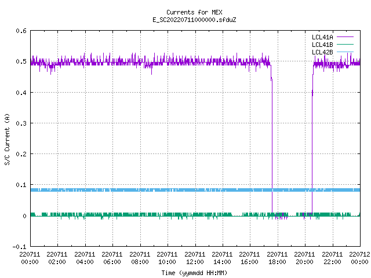The image size is (371, 278).
Task: Click the 0.1 y-axis tick label
Action: [21, 185]
